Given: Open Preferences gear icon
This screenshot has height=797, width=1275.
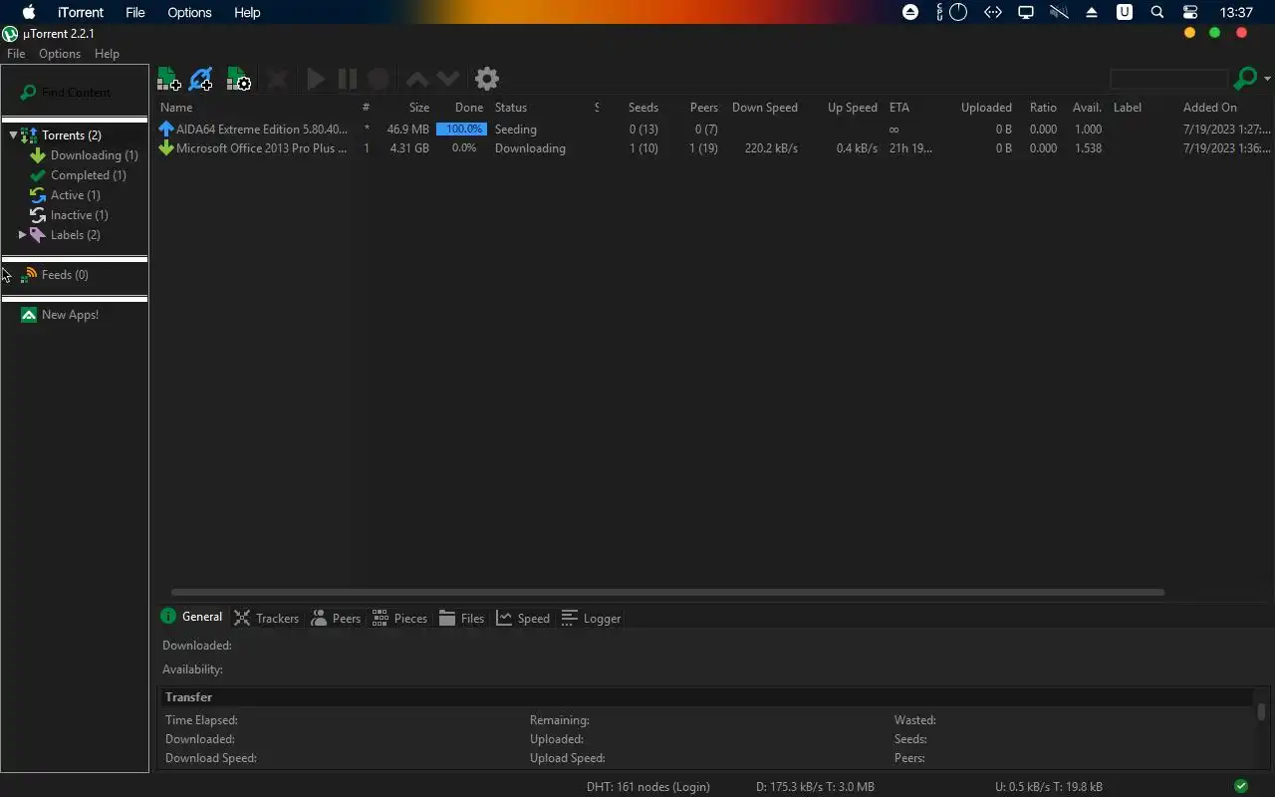Looking at the screenshot, I should click(x=487, y=79).
